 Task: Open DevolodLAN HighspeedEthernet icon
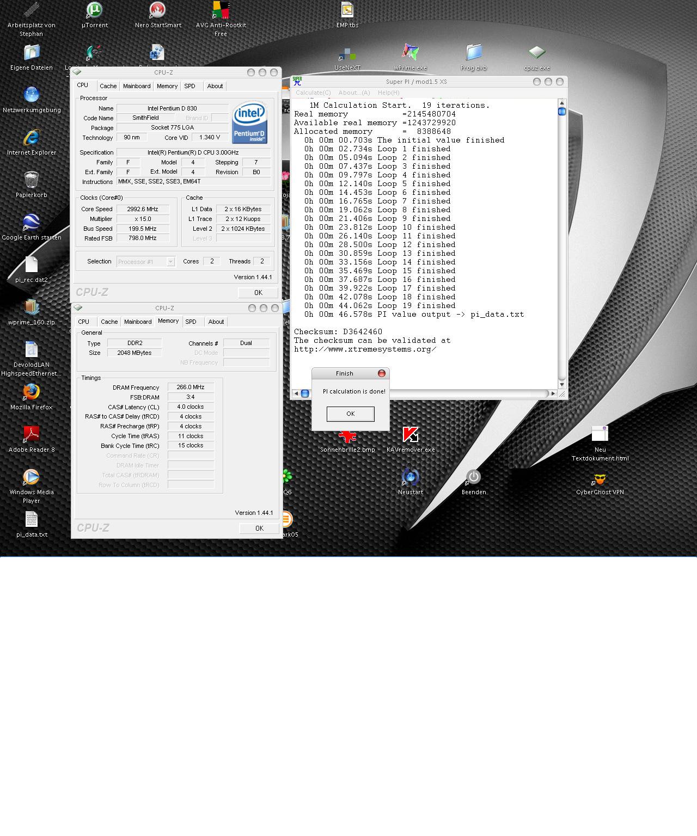point(31,359)
